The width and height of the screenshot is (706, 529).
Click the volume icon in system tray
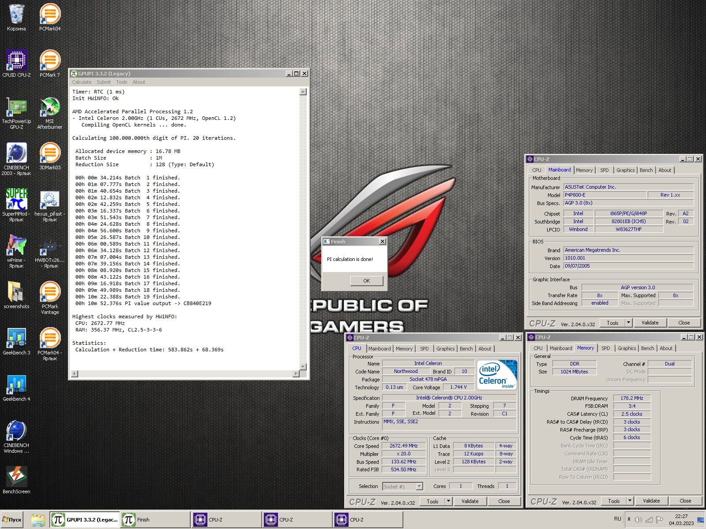(x=638, y=520)
